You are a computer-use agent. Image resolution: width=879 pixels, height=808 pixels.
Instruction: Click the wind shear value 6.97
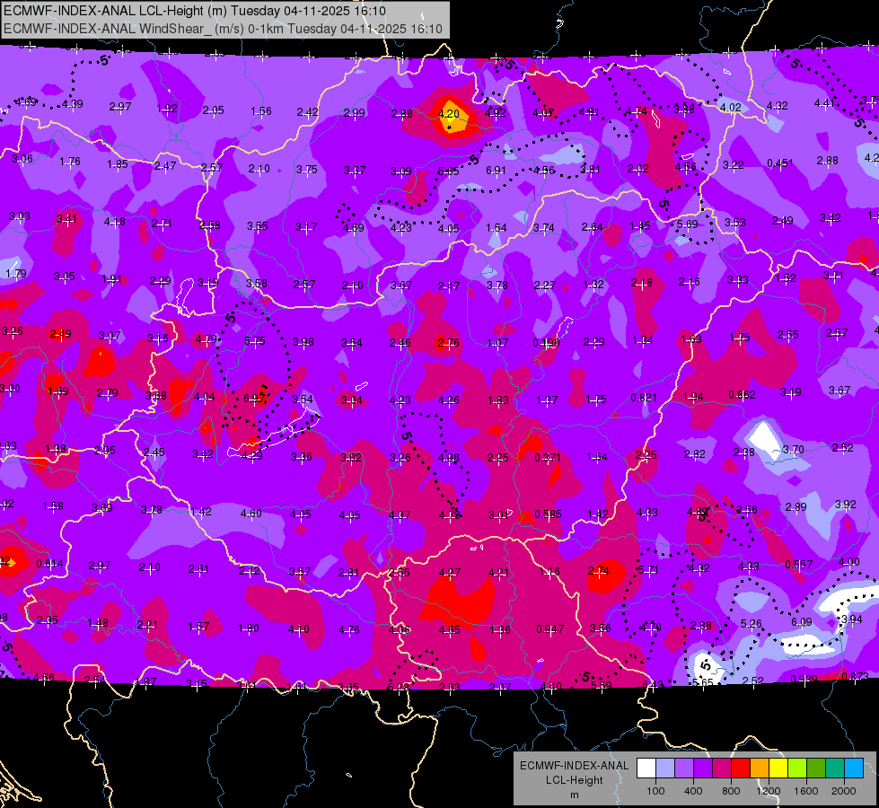(x=254, y=398)
